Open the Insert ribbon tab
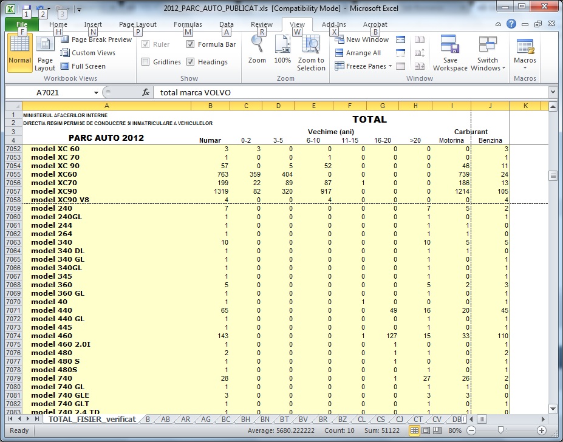Screen dimensions: 563x442 (93, 24)
